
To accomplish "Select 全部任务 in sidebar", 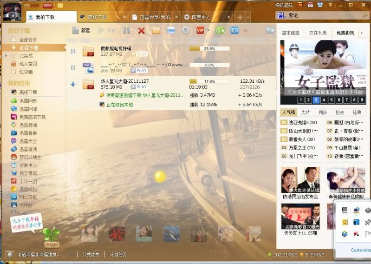I will click(28, 40).
